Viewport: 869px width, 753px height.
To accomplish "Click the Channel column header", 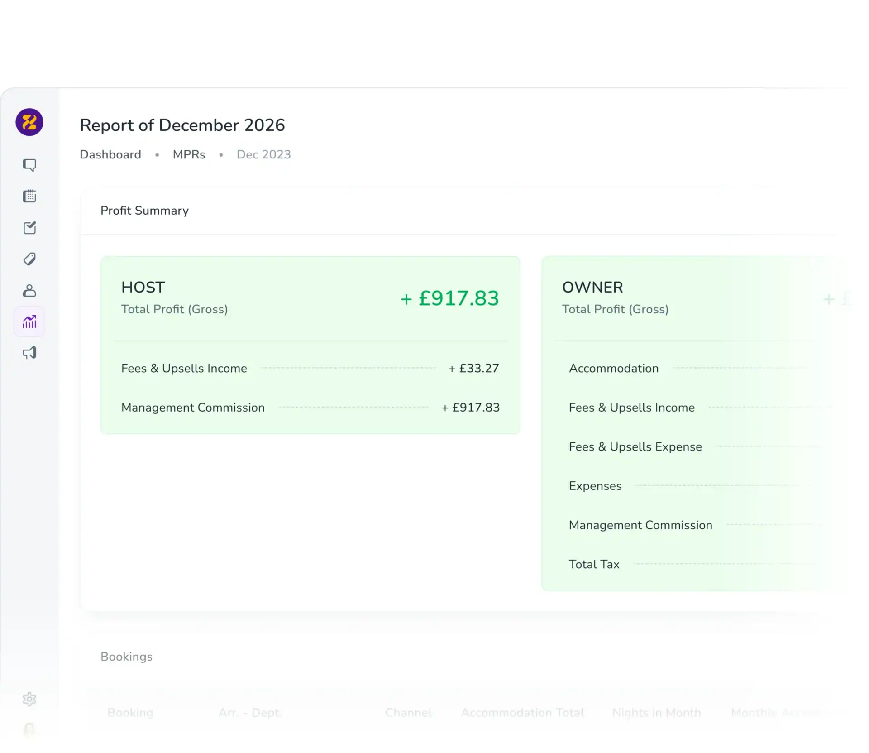I will click(408, 713).
